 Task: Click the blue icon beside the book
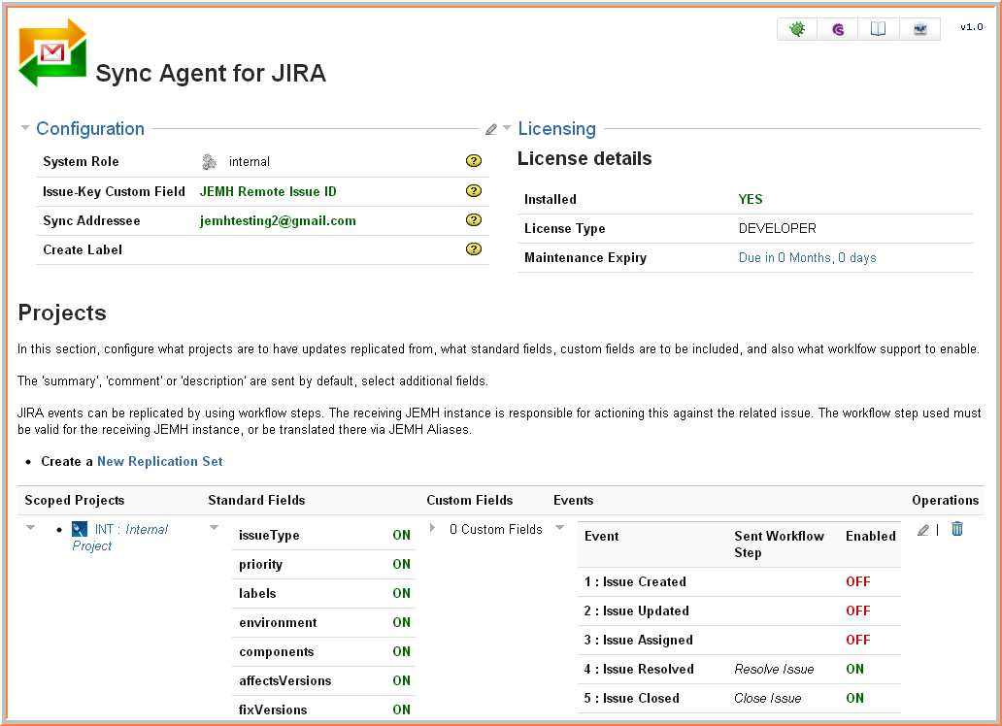click(920, 29)
